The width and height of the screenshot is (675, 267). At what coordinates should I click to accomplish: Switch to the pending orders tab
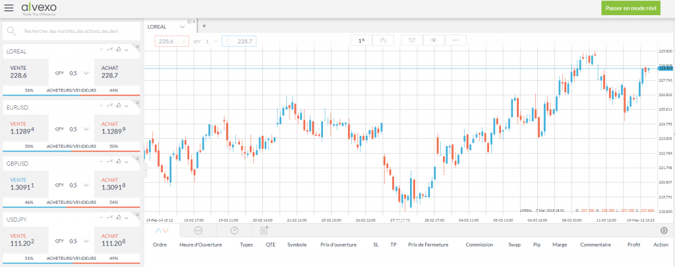pyautogui.click(x=198, y=231)
